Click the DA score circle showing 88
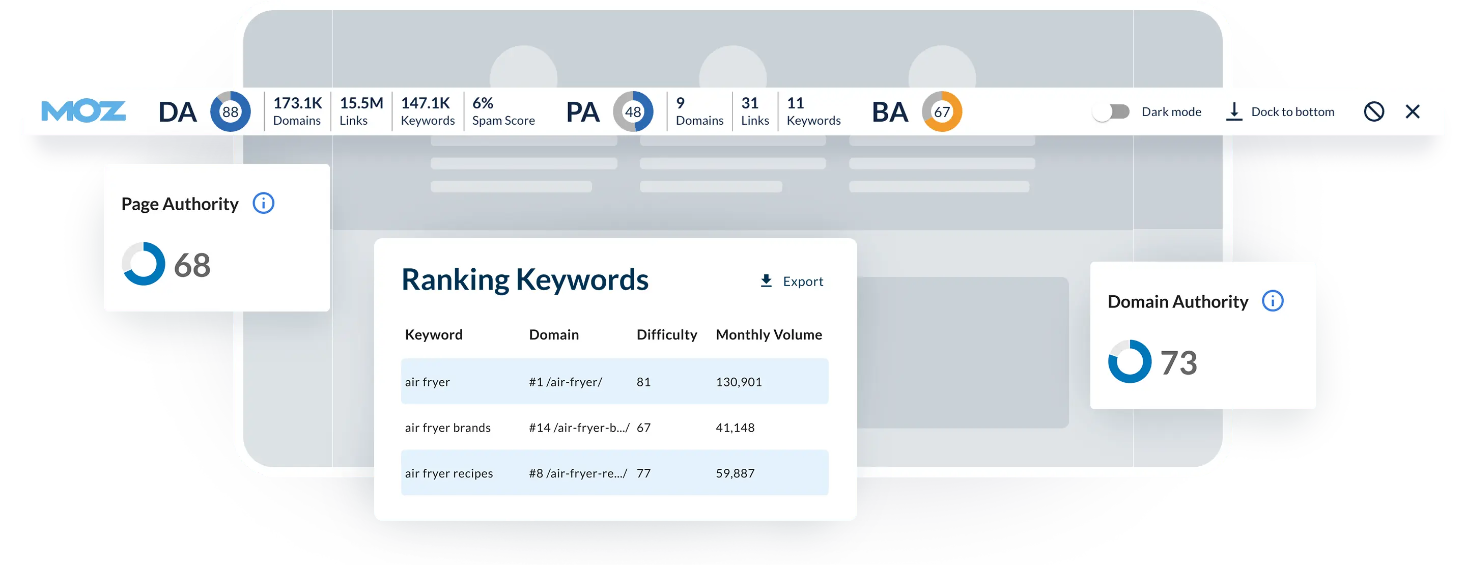 (230, 111)
